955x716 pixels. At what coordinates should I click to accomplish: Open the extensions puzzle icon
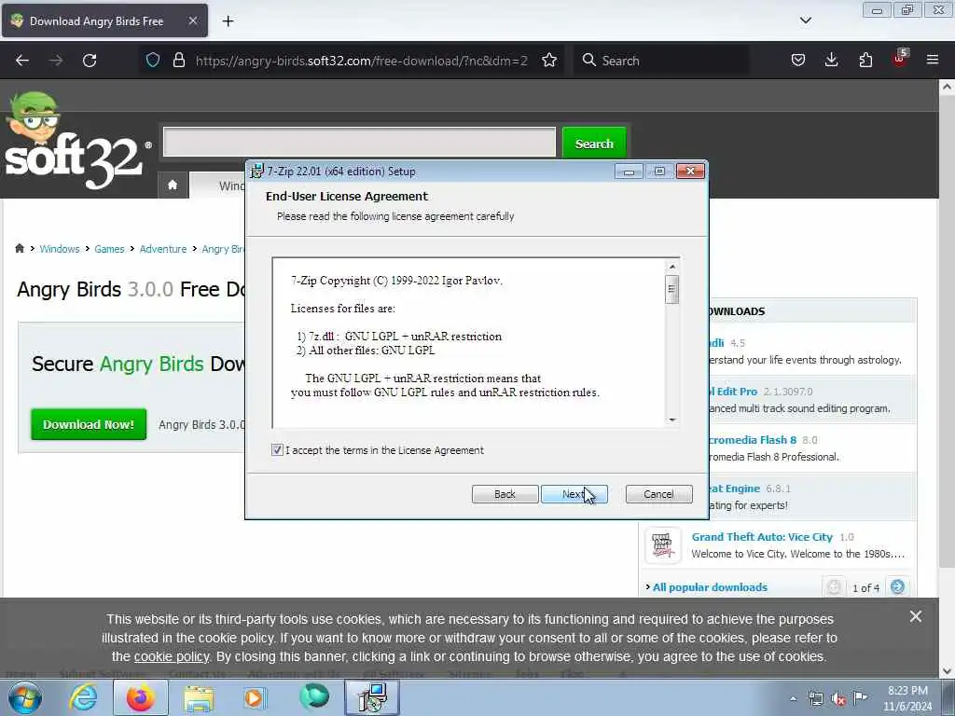865,60
